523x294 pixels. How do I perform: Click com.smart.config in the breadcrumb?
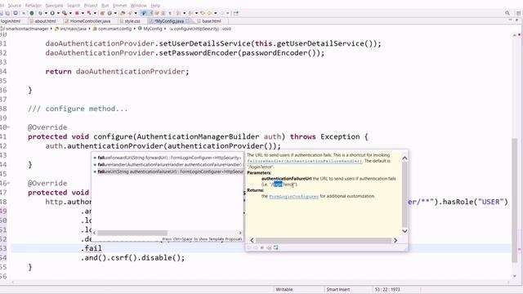(x=114, y=29)
